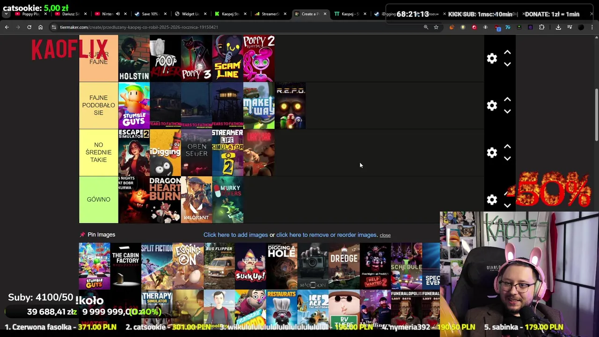The width and height of the screenshot is (599, 337).
Task: Close the Create a P tab
Action: tap(325, 14)
